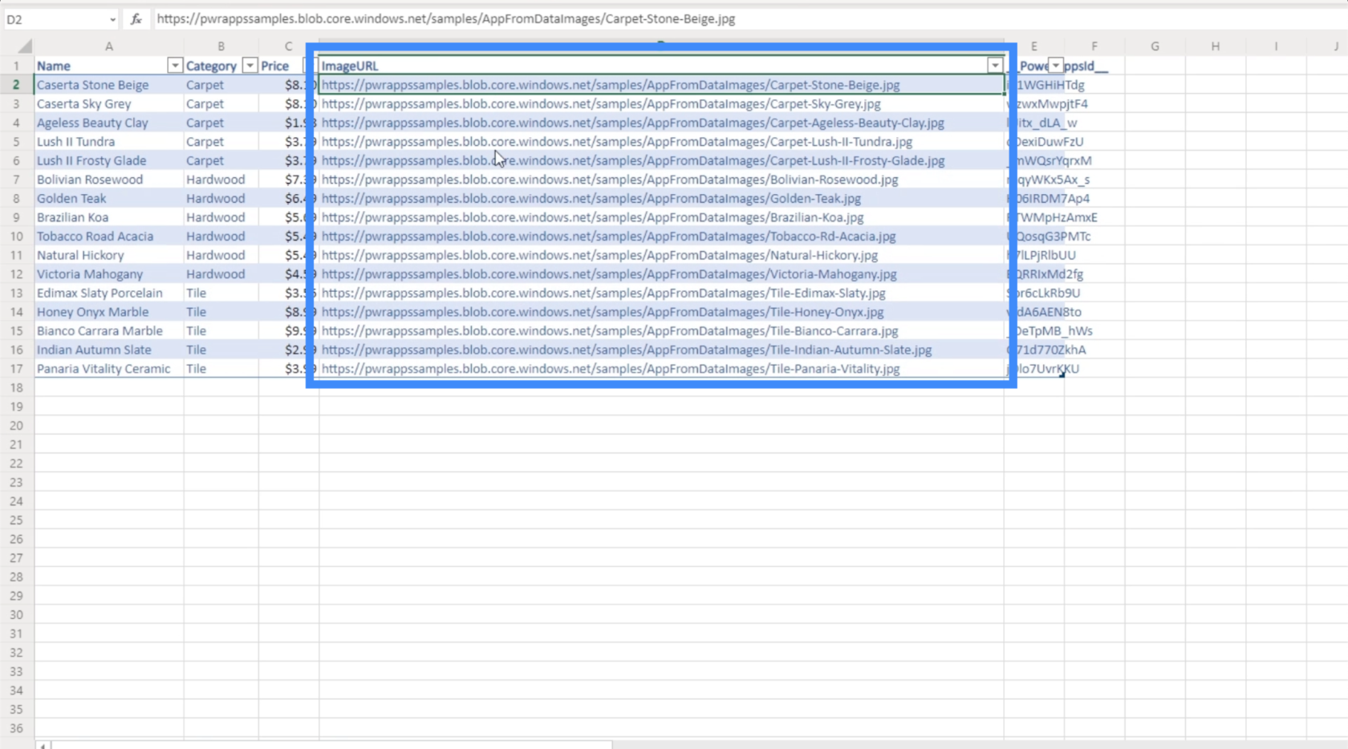Click the formula bar URL text
Image resolution: width=1348 pixels, height=749 pixels.
(445, 18)
